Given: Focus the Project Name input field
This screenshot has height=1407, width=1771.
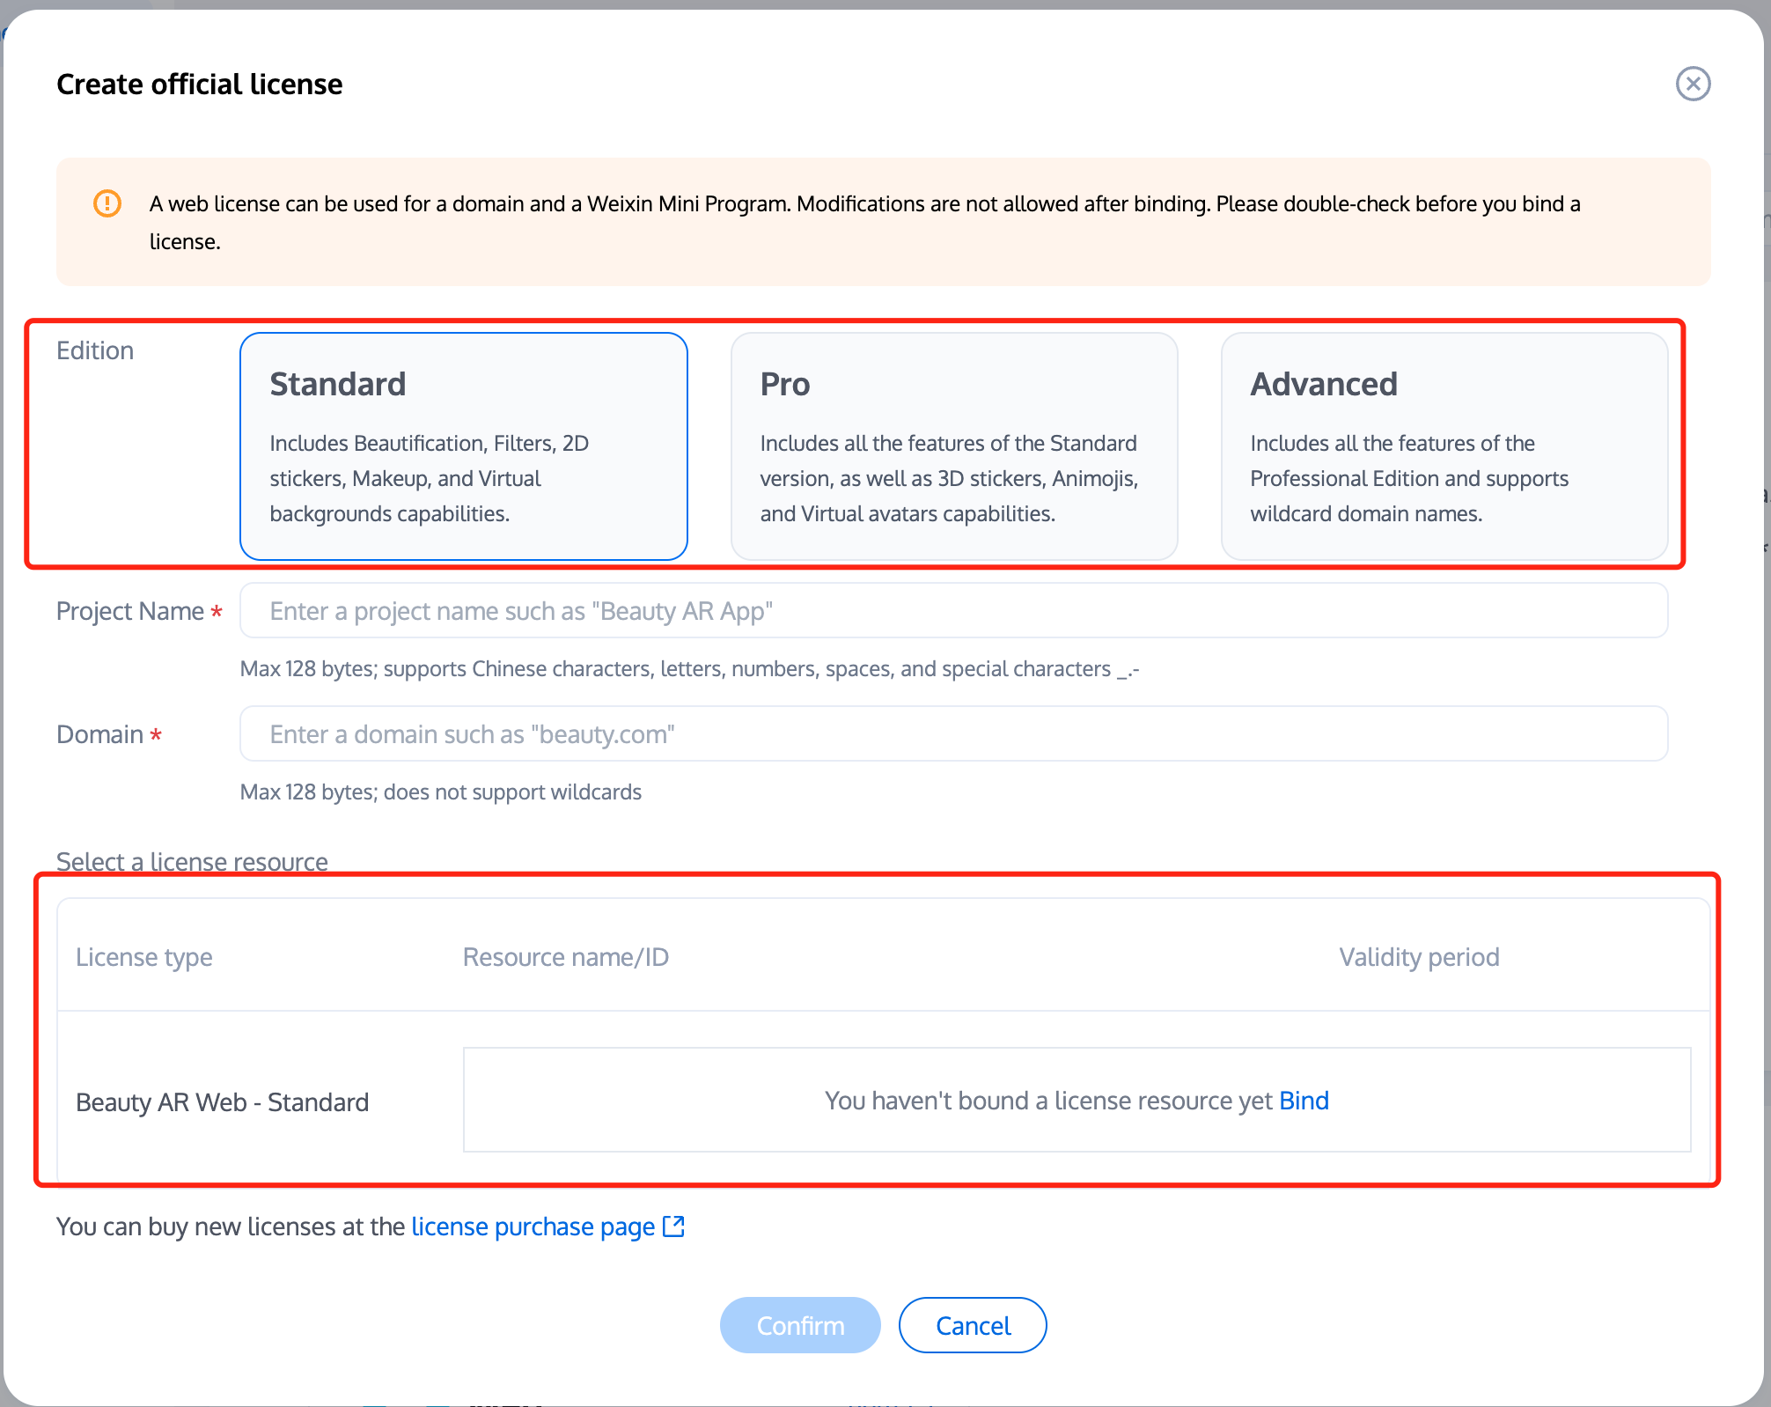Looking at the screenshot, I should click(954, 610).
